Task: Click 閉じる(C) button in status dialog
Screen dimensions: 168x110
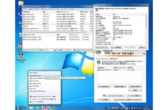Action: (x=142, y=48)
